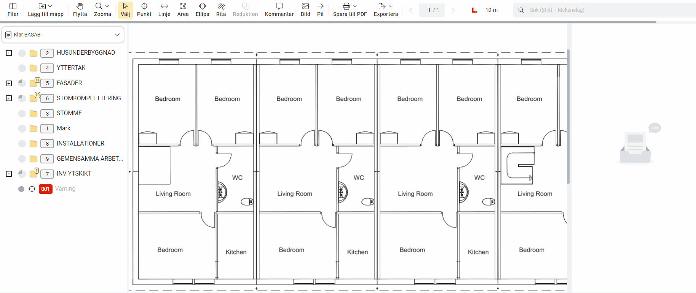
Task: Select the Flytta hand tool
Action: coord(80,10)
